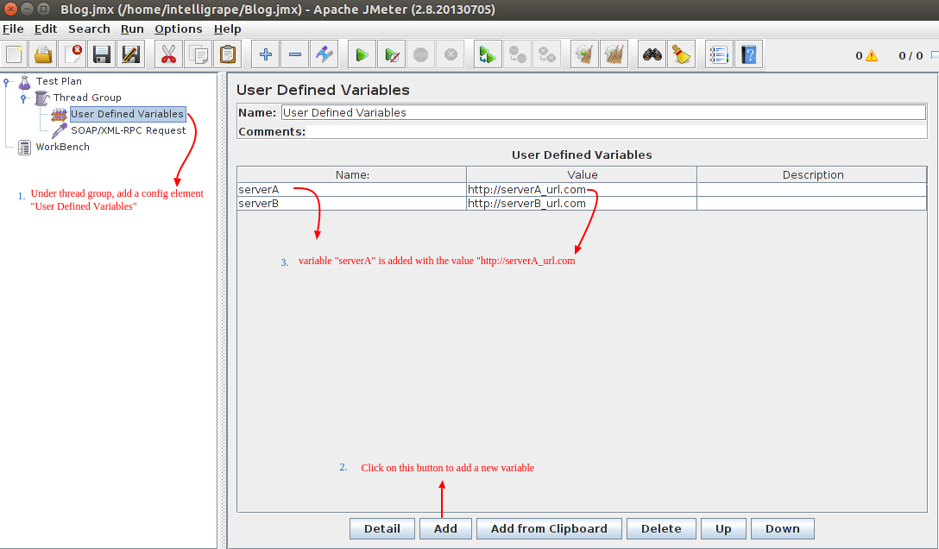Click the serverA name cell
Screen dimensions: 939x549
pos(351,190)
